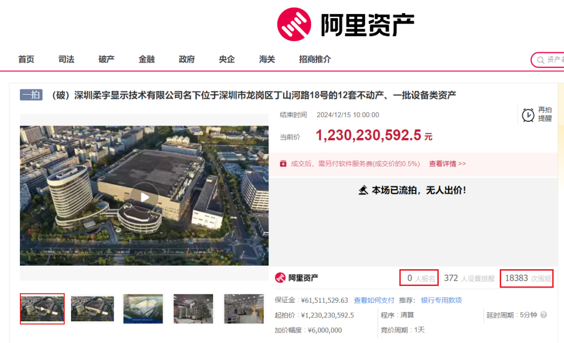Select the fourth thumbnail showing equipment
The width and height of the screenshot is (564, 343).
tap(193, 309)
